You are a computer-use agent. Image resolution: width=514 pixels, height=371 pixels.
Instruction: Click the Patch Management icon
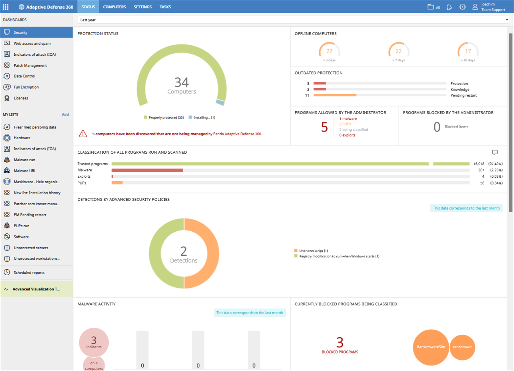(x=7, y=65)
